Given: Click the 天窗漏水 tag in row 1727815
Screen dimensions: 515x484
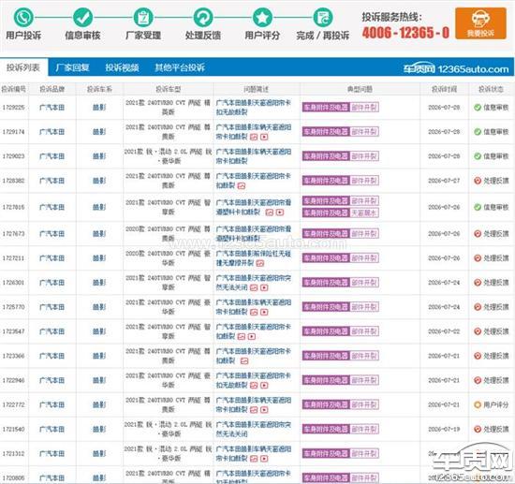Looking at the screenshot, I should click(364, 213).
